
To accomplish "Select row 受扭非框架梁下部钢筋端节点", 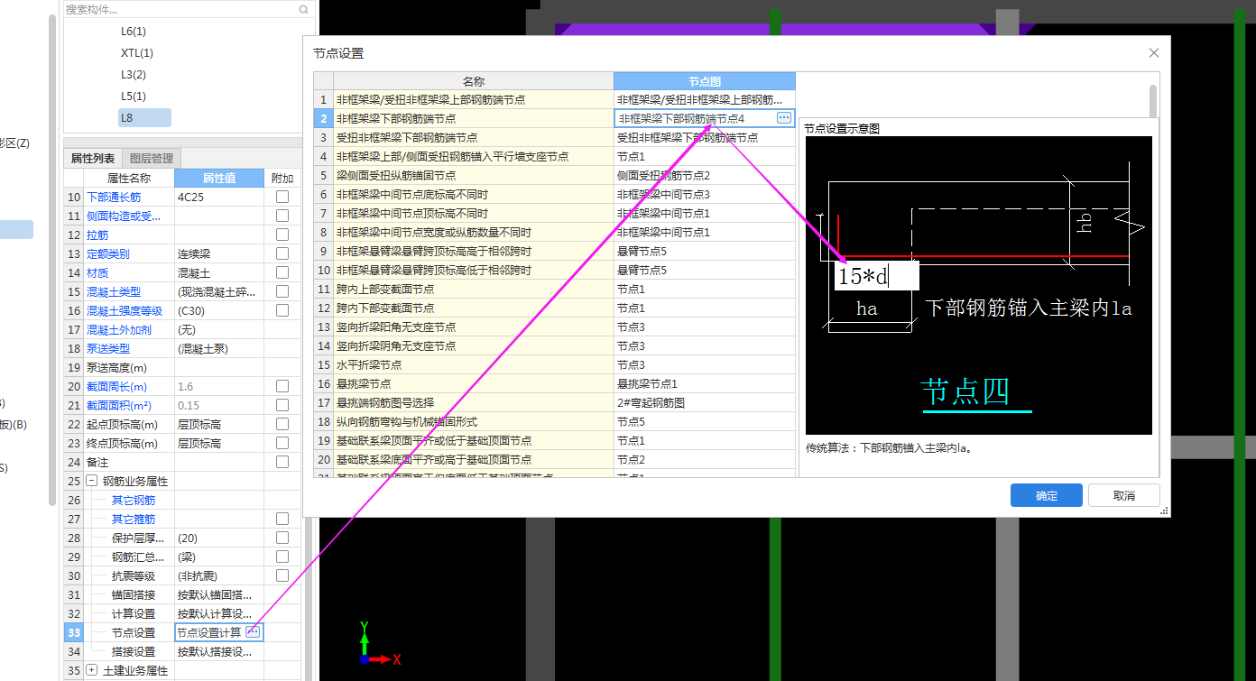I will pos(474,137).
